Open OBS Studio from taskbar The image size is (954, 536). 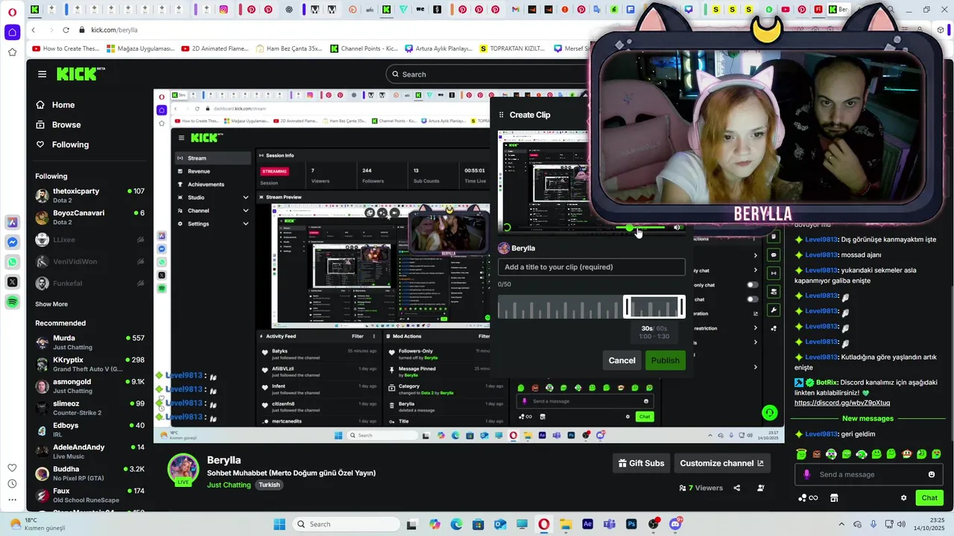pyautogui.click(x=654, y=524)
